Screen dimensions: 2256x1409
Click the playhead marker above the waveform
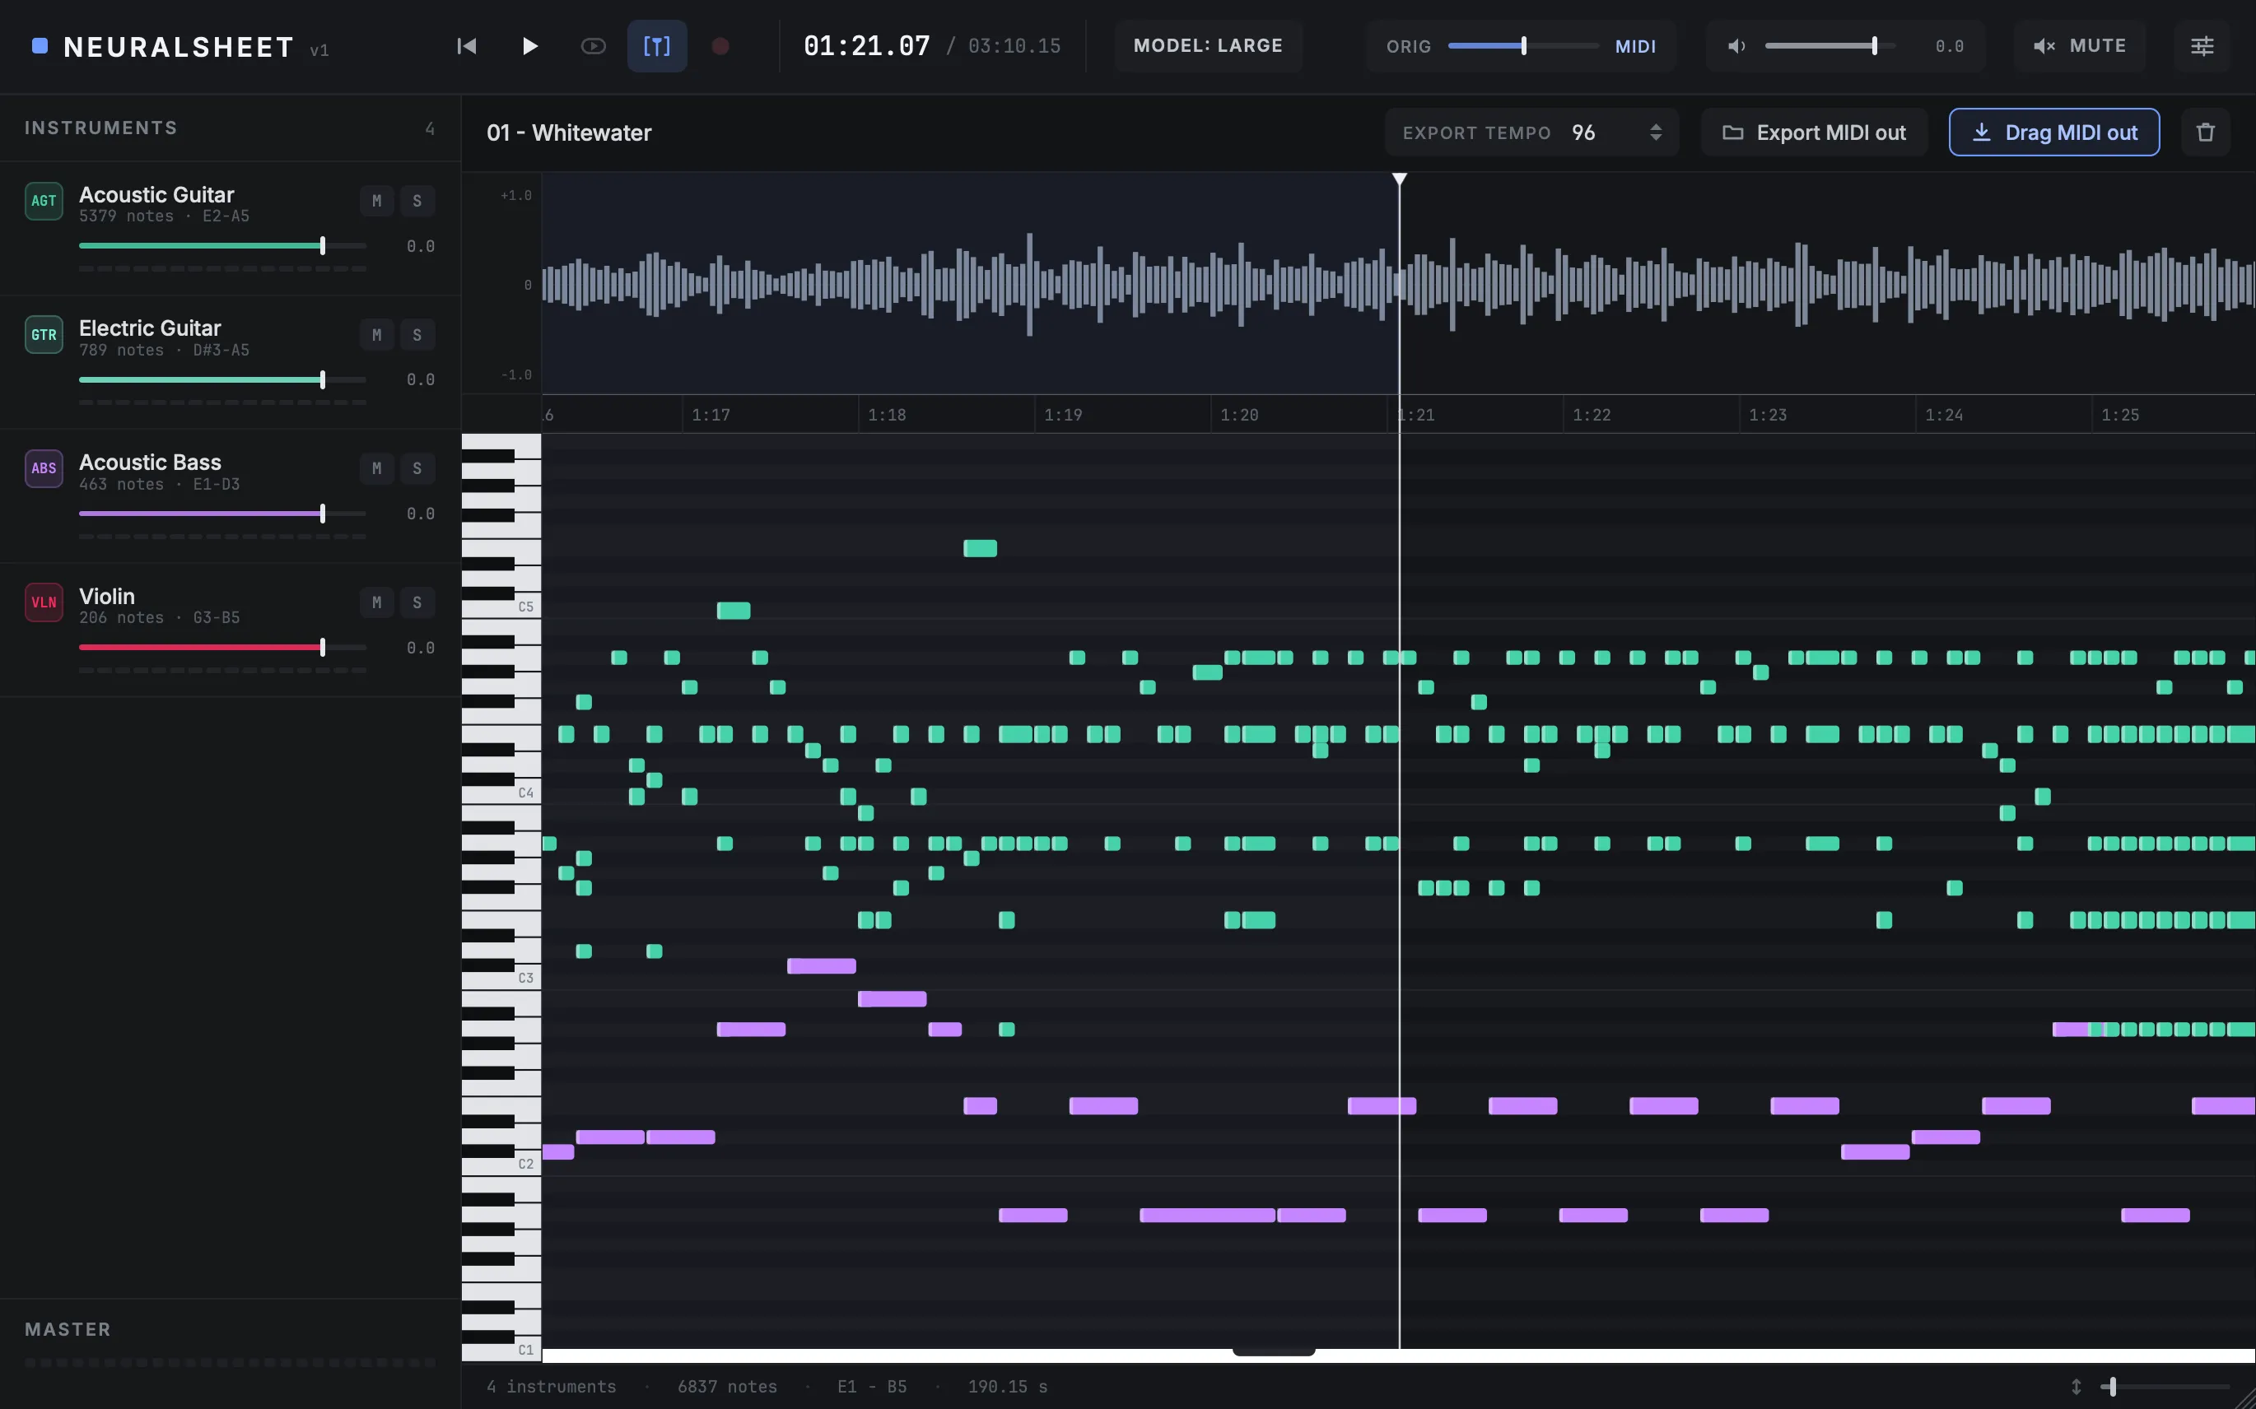point(1399,179)
